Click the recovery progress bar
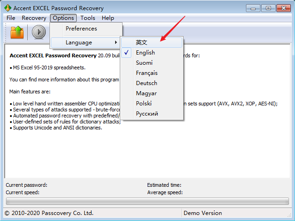Viewport: 295px width, 221px height. pyautogui.click(x=147, y=202)
